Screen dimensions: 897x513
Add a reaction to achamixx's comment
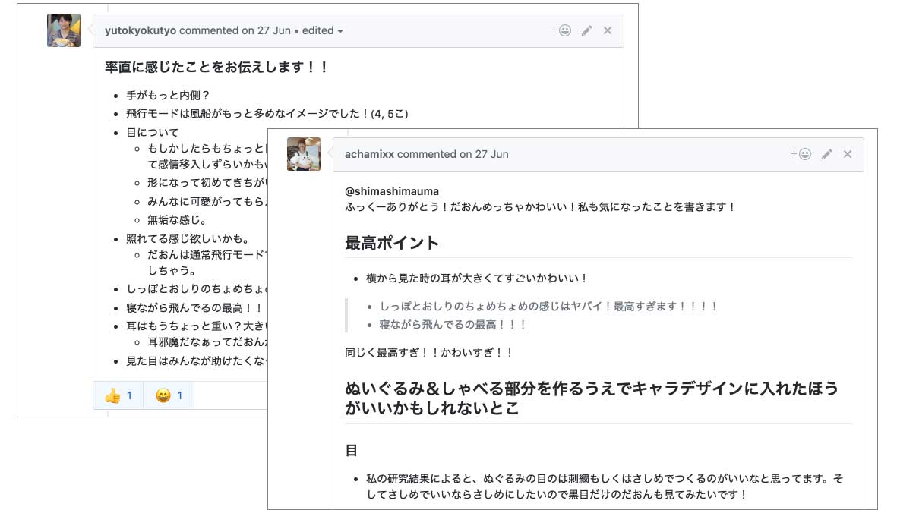[801, 154]
